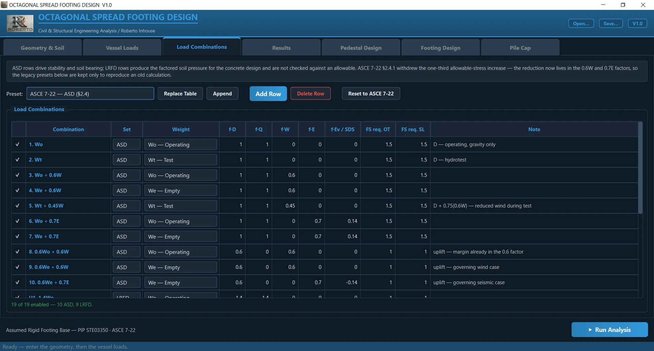654x351 pixels.
Task: Toggle enable for 9. 0.6We + 0.6W
Action: [17, 267]
